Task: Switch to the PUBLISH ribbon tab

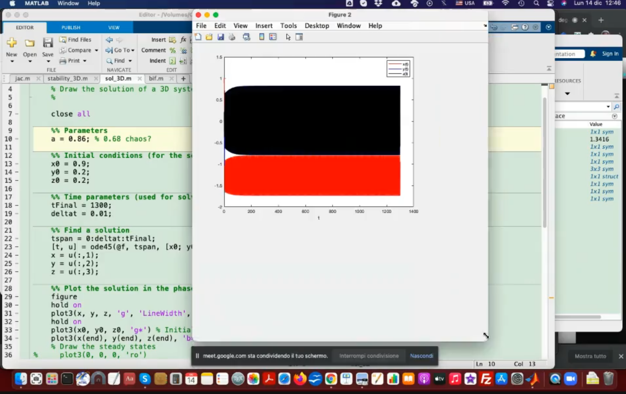Action: point(71,28)
